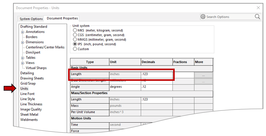Screen dimensions: 266x136
Task: Select the Custom unit system
Action: 75,49
